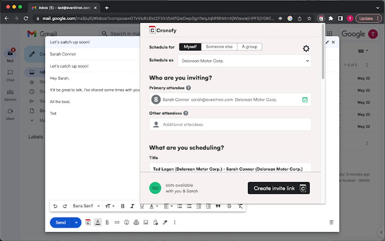Open the Schedule as company dropdown

pyautogui.click(x=244, y=60)
